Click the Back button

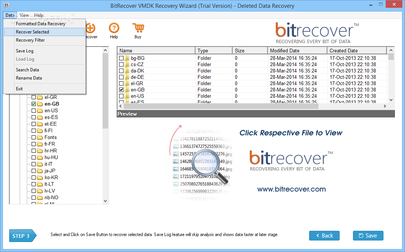pyautogui.click(x=324, y=235)
